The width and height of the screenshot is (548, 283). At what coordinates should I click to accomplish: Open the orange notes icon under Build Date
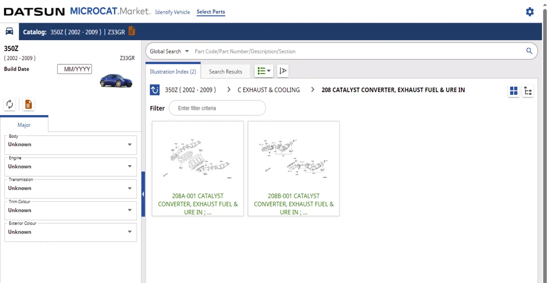[28, 105]
